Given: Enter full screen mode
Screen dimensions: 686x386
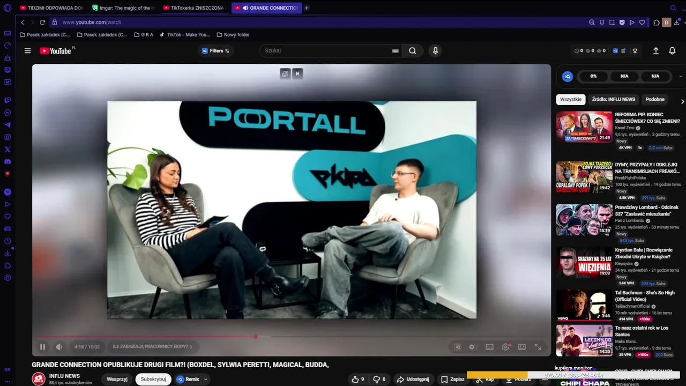Looking at the screenshot, I should click(538, 347).
